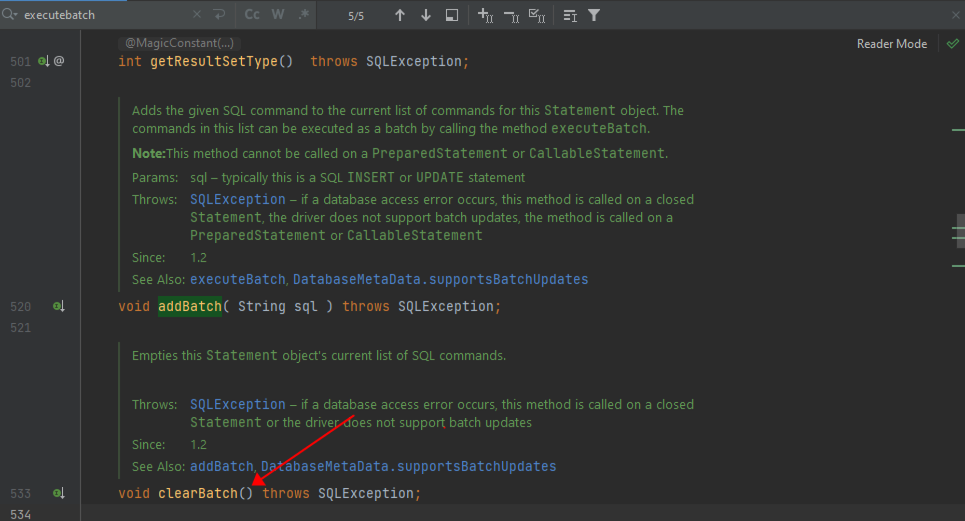965x521 pixels.
Task: Select all occurrences of the search match
Action: pos(537,15)
